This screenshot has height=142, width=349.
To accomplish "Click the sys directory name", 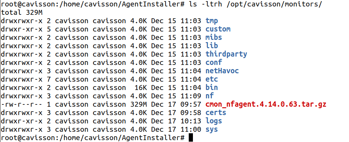I will [x=212, y=129].
